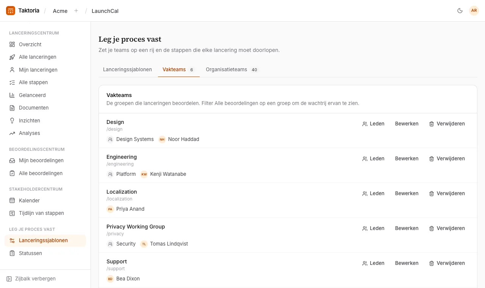Open the AR user avatar menu
This screenshot has height=288, width=485.
474,11
